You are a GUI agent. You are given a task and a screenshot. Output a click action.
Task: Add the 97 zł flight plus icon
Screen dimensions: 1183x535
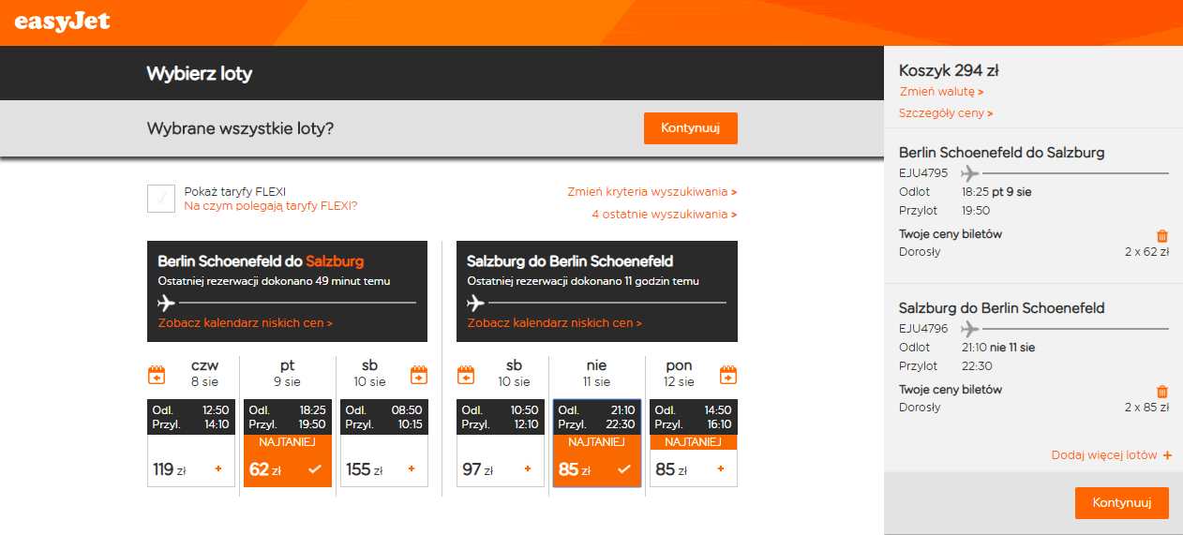(x=528, y=468)
